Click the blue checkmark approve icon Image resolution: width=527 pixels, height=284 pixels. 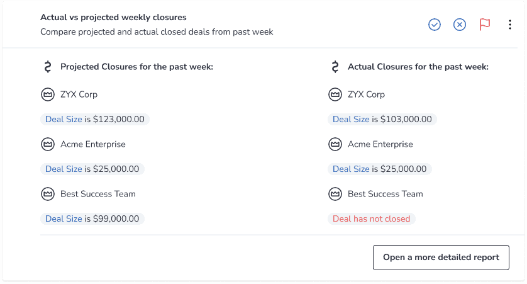click(434, 25)
